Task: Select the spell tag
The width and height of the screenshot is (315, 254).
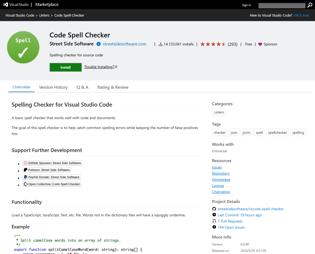Action: click(259, 132)
